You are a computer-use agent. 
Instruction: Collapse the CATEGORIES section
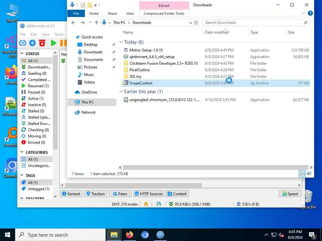[22, 152]
